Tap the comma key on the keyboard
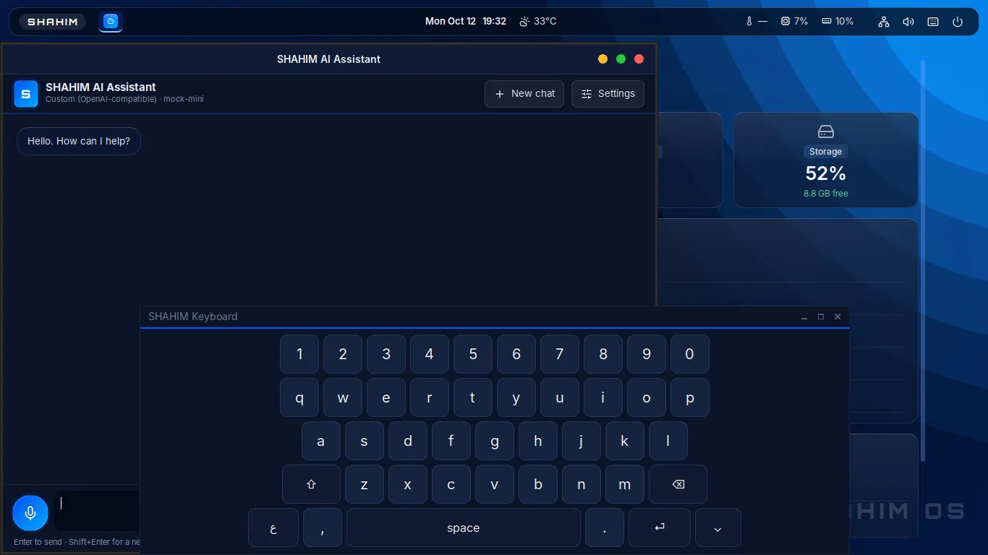988x555 pixels. tap(323, 528)
